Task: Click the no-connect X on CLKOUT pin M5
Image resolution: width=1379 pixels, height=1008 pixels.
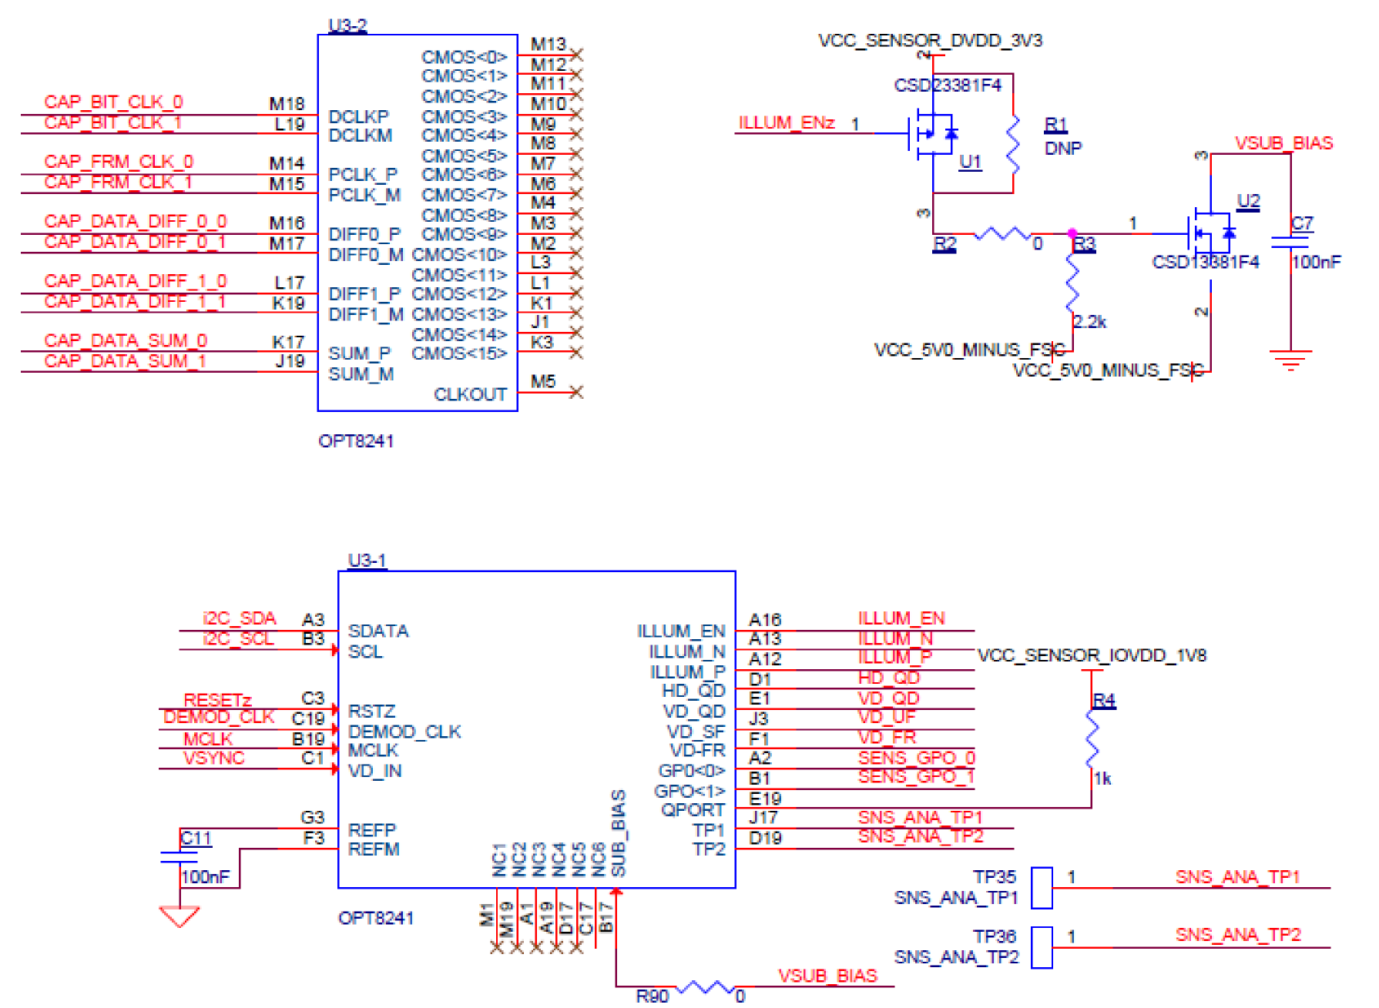Action: click(x=576, y=392)
